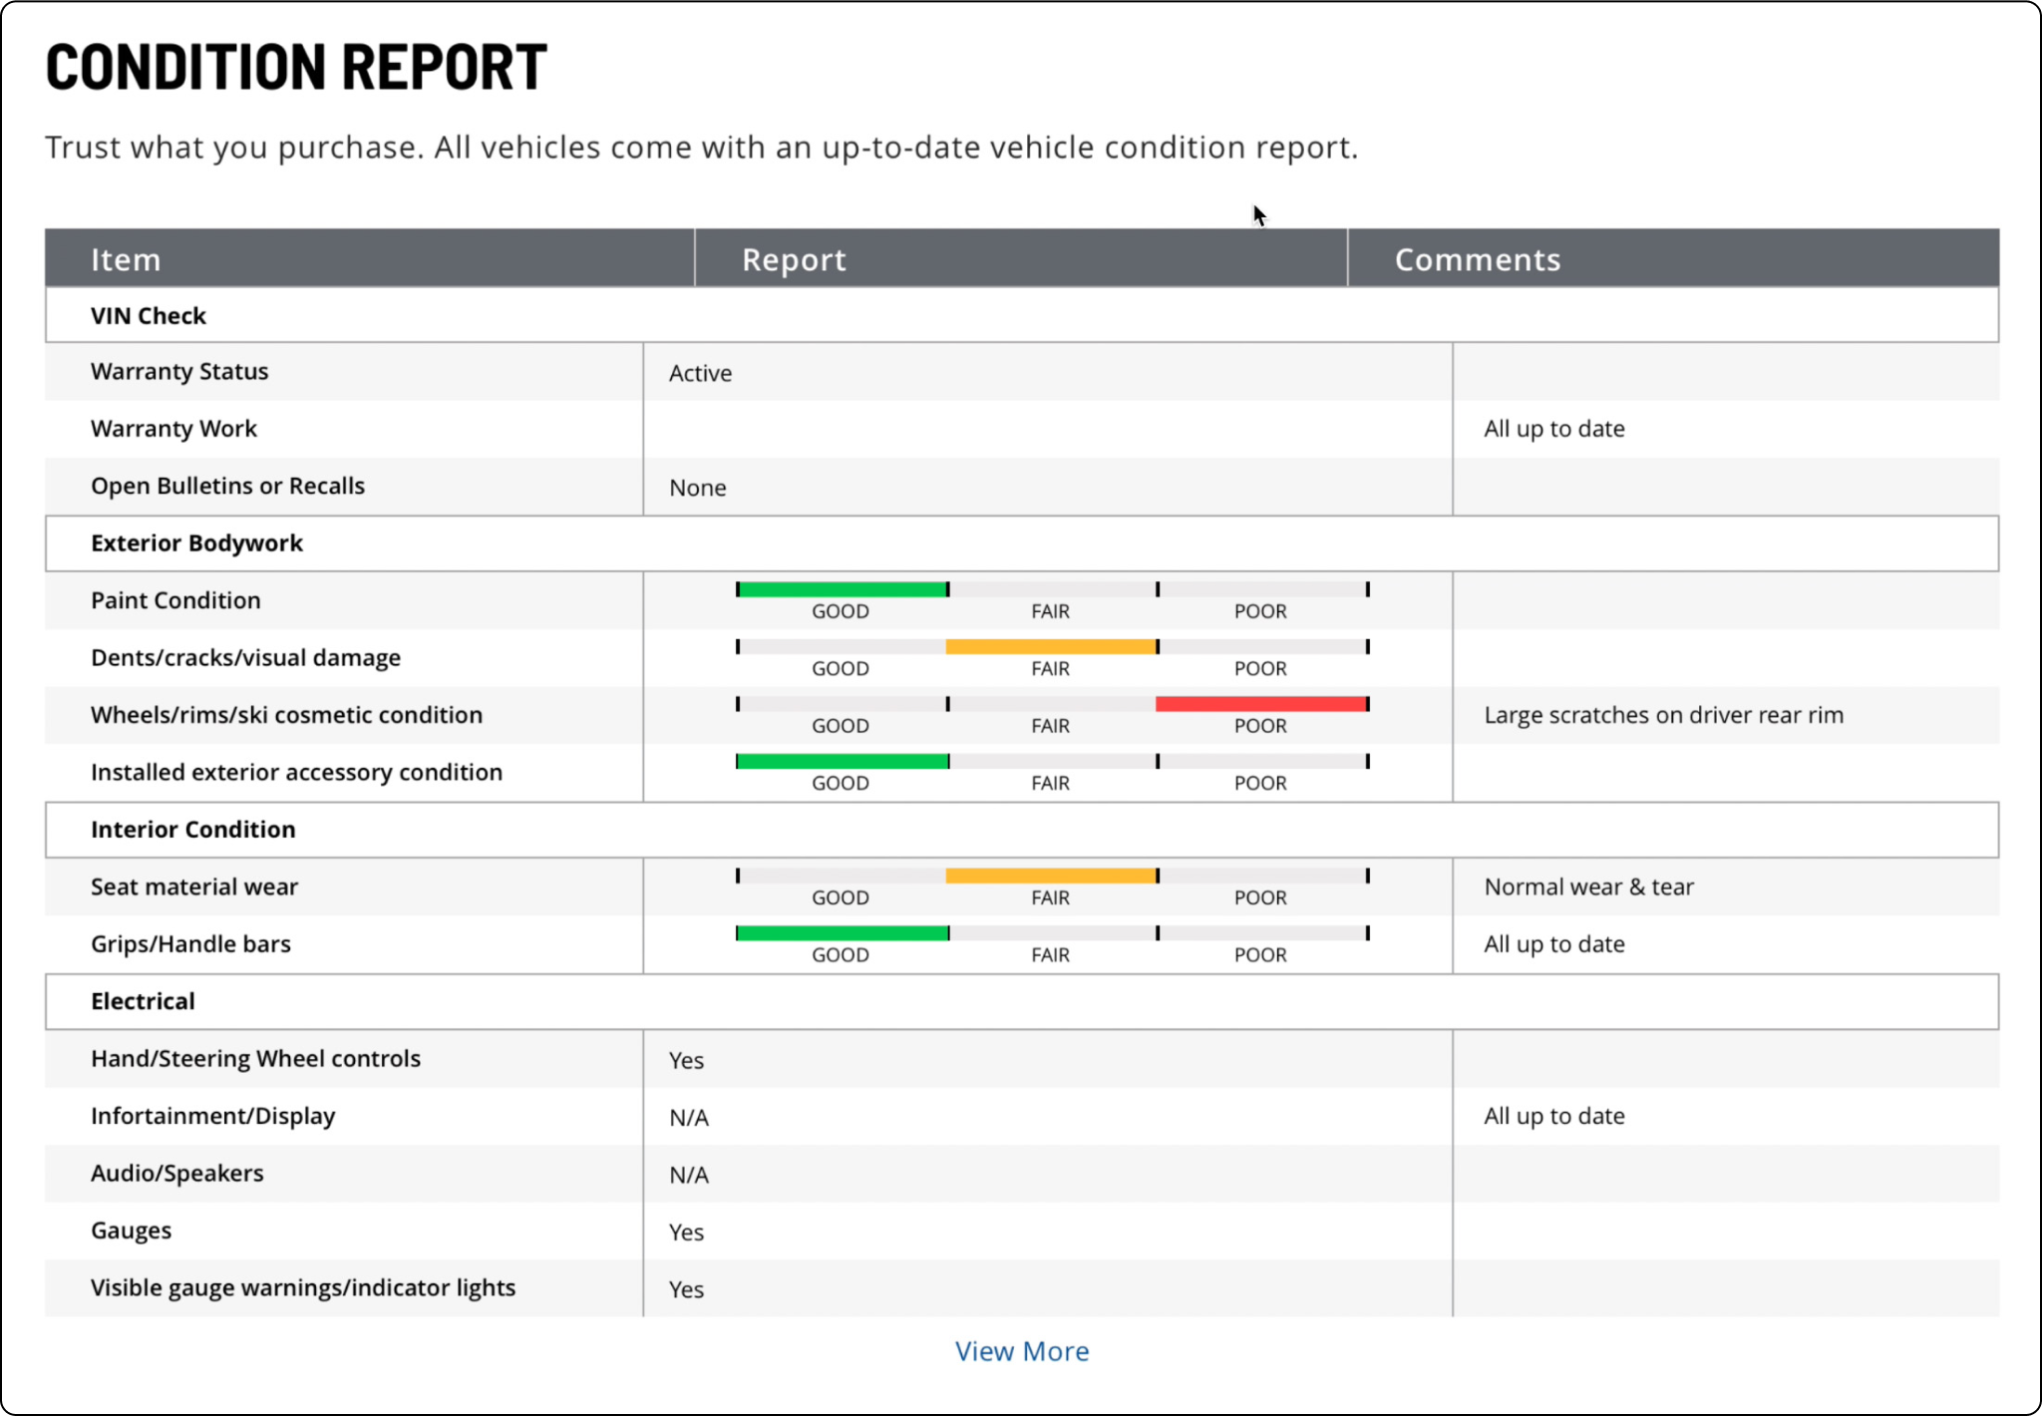
Task: Select the Interior Condition section header
Action: pyautogui.click(x=192, y=830)
